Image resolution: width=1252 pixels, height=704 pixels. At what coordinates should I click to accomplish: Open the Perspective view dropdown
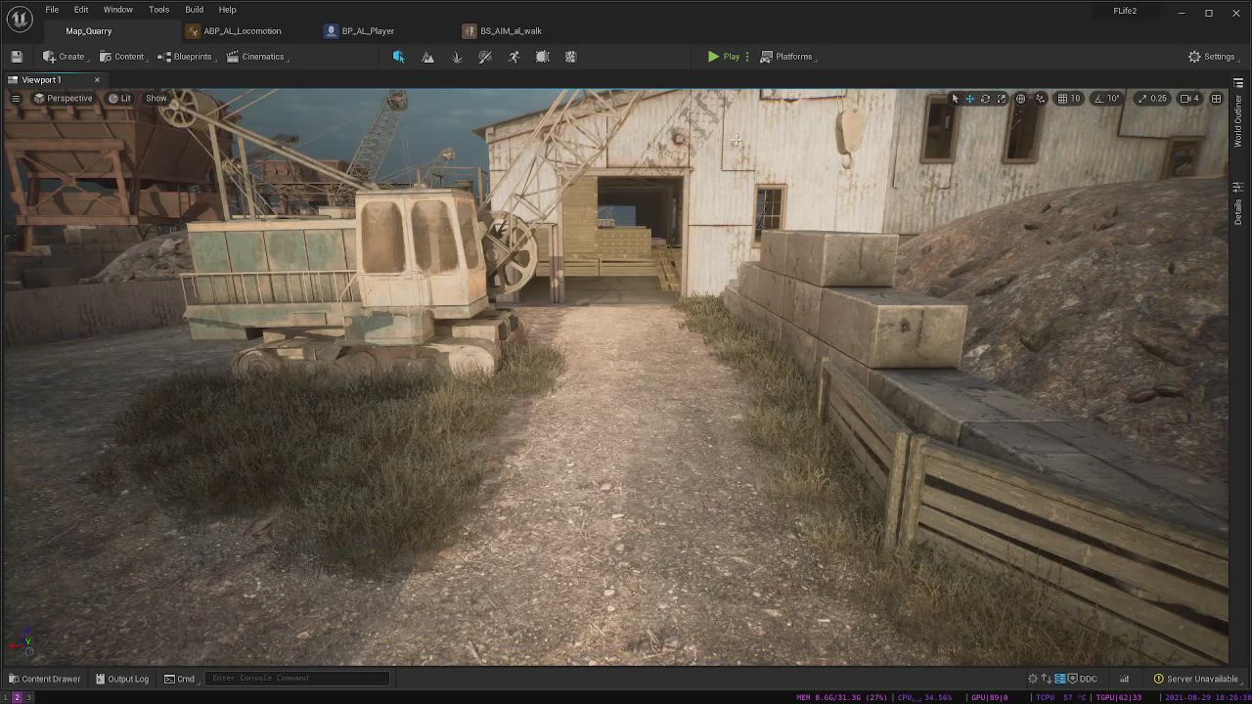click(x=63, y=99)
